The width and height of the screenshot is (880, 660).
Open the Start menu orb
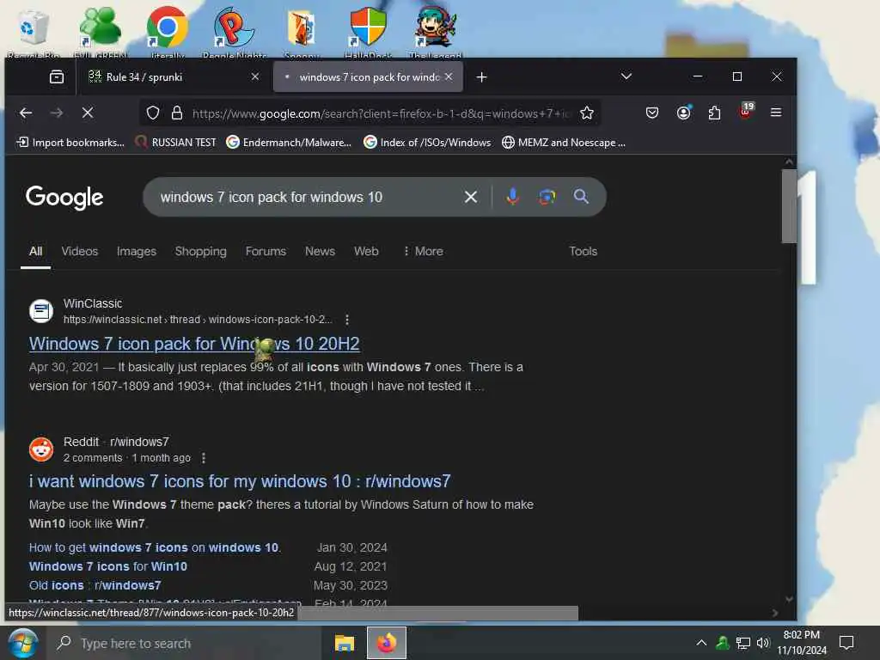tap(23, 643)
